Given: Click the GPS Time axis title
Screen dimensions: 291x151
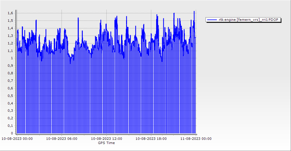Looking at the screenshot, I should [106, 143].
